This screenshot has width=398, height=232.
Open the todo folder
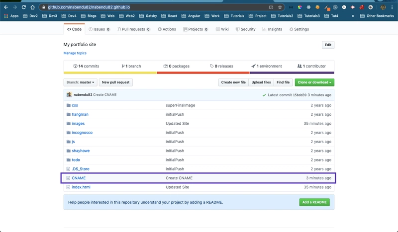[76, 160]
